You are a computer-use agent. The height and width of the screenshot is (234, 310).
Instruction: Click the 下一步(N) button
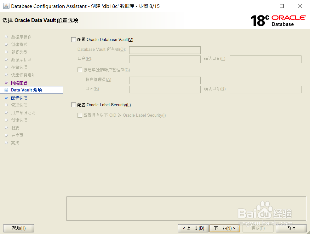225,228
